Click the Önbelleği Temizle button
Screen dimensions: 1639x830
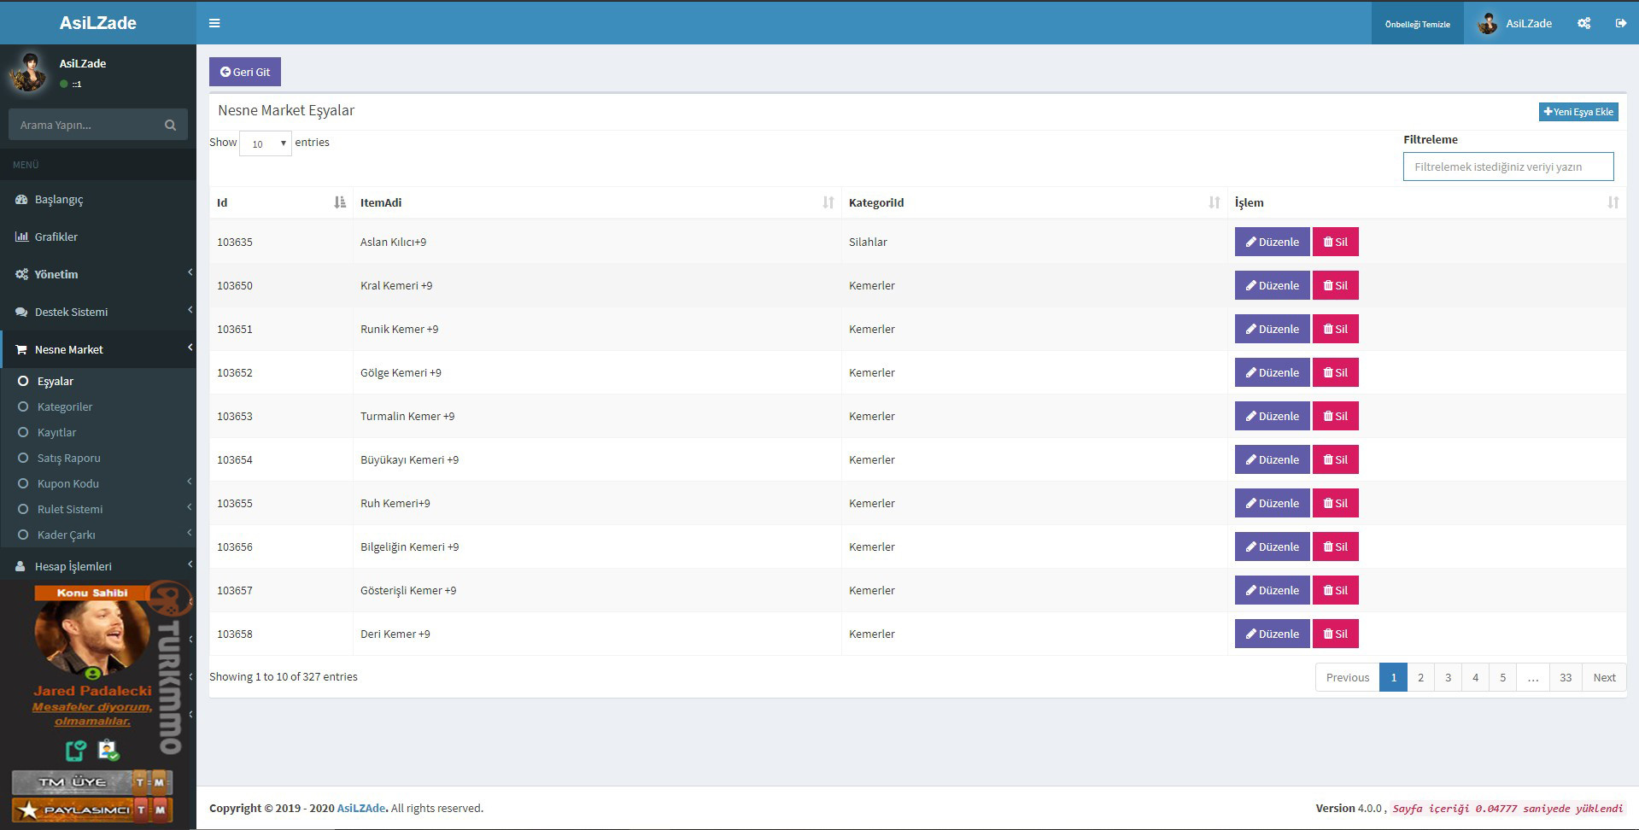pyautogui.click(x=1418, y=23)
